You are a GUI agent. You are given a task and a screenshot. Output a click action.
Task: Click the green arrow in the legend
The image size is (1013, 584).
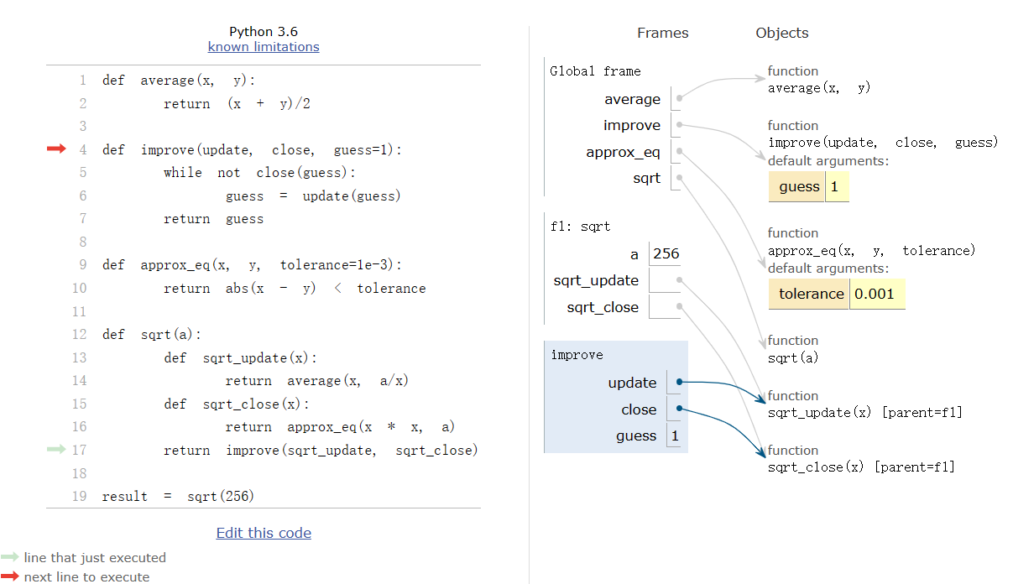(10, 557)
